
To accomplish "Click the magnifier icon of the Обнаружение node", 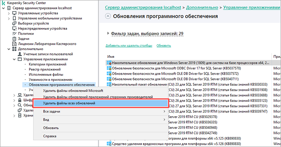I will (20, 105).
